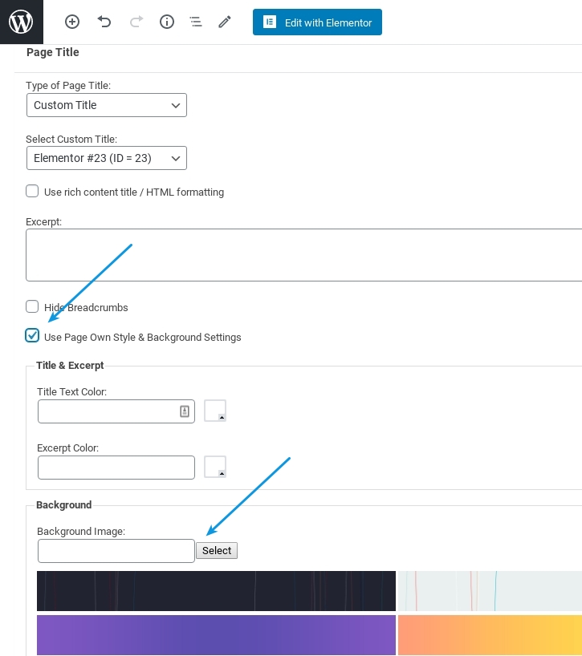582x656 pixels.
Task: Undo the last change
Action: 104,22
